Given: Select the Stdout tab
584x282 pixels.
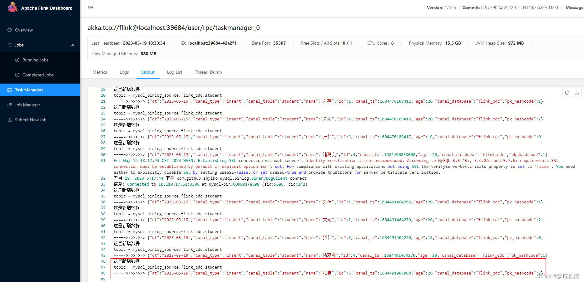Looking at the screenshot, I should click(x=148, y=72).
